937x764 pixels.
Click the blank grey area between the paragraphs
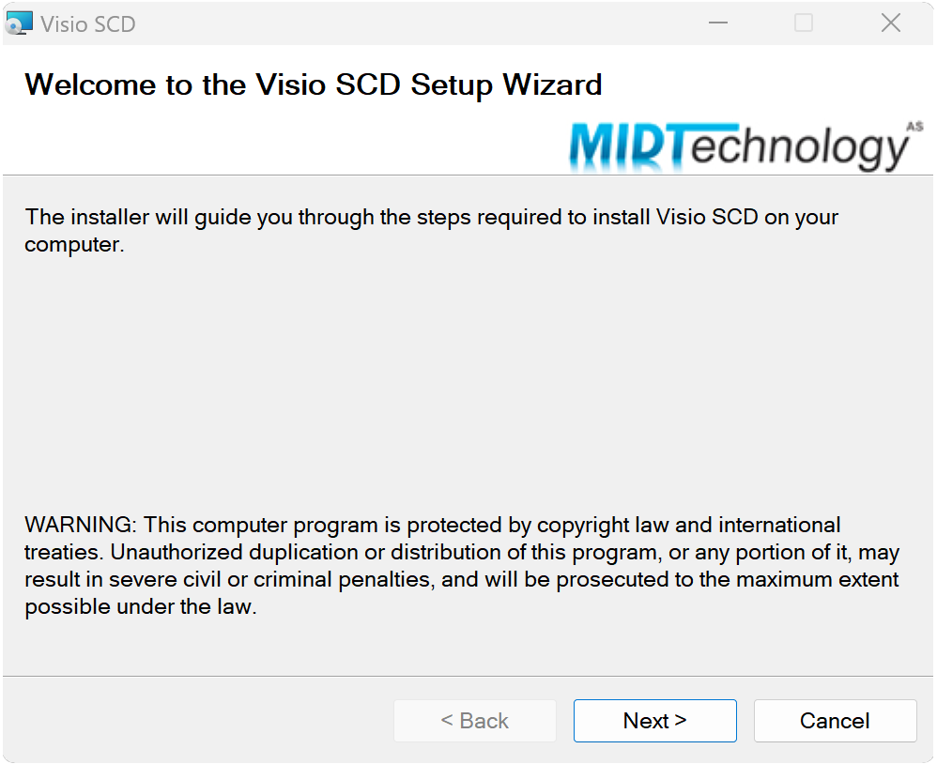pyautogui.click(x=468, y=382)
